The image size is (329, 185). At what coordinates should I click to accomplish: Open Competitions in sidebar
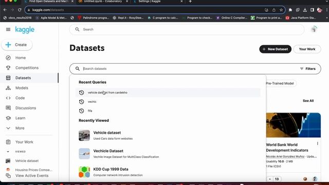27,68
